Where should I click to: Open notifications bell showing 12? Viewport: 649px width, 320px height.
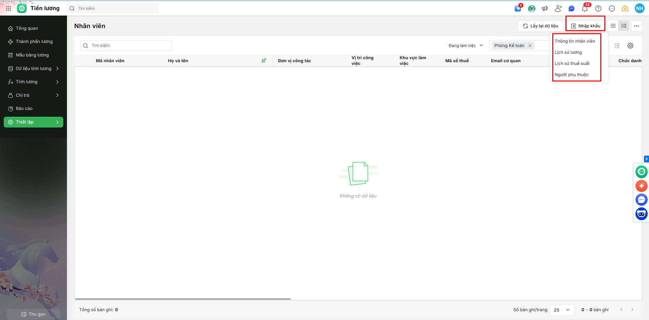pos(585,8)
